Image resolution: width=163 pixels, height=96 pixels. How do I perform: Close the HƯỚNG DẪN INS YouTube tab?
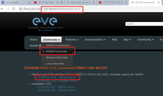tap(126, 3)
